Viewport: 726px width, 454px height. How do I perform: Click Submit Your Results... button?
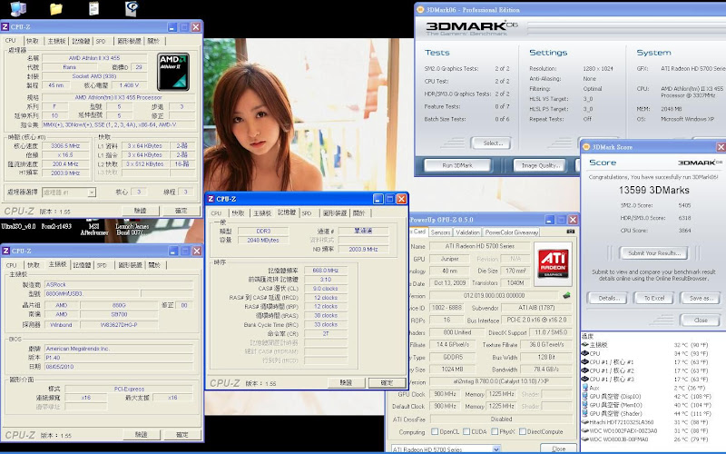coord(653,253)
